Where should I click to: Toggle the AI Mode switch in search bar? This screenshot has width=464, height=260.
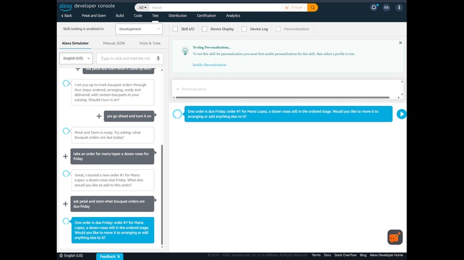[x=294, y=7]
